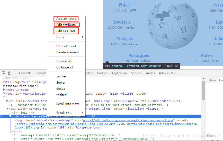Select Hide element in context menu
This screenshot has width=223, height=141.
tap(66, 46)
